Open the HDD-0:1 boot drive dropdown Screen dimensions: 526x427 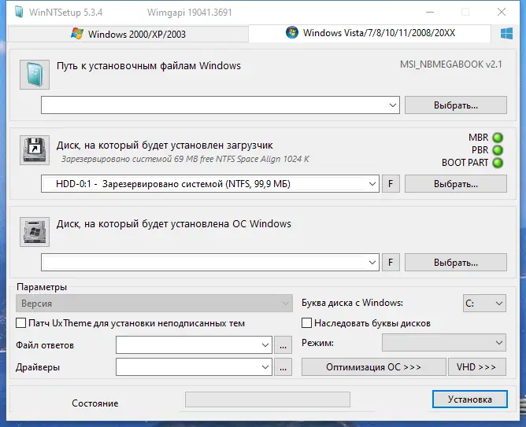[210, 184]
